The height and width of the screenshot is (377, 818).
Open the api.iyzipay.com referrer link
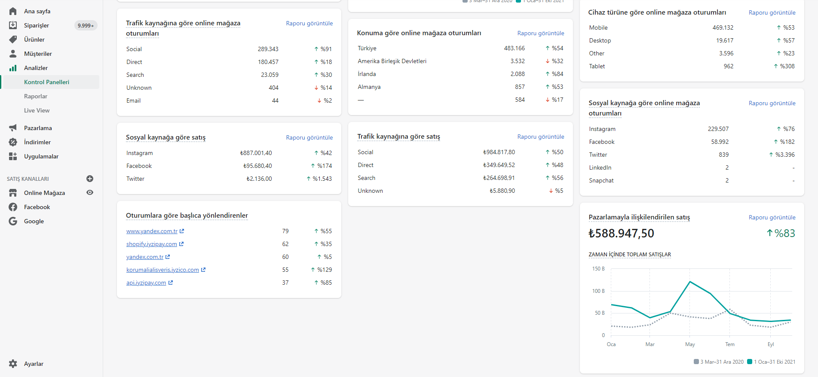point(146,283)
